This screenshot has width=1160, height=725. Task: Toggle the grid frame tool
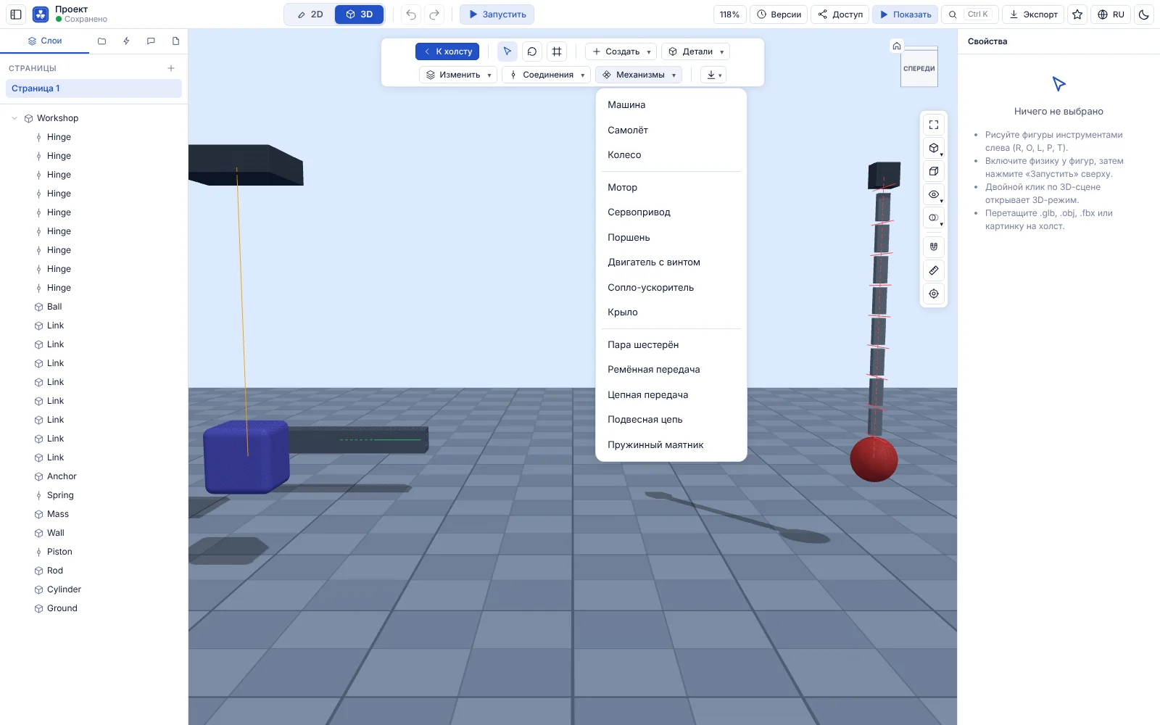557,51
